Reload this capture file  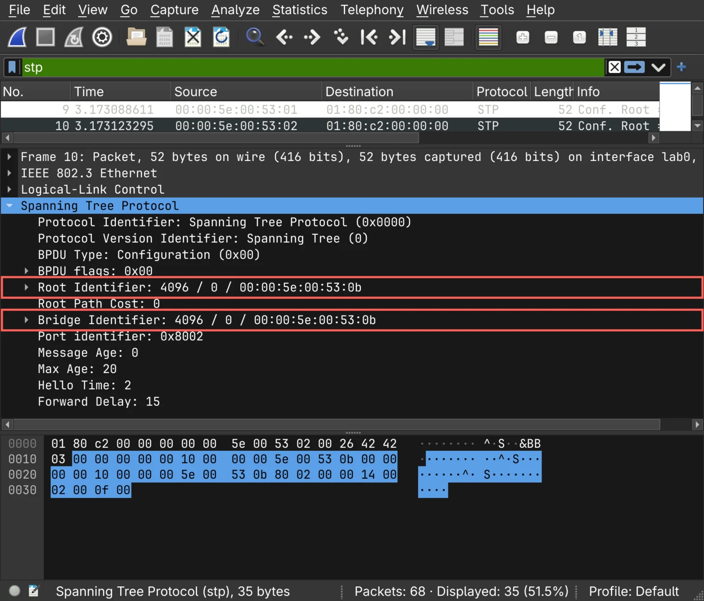(x=221, y=37)
